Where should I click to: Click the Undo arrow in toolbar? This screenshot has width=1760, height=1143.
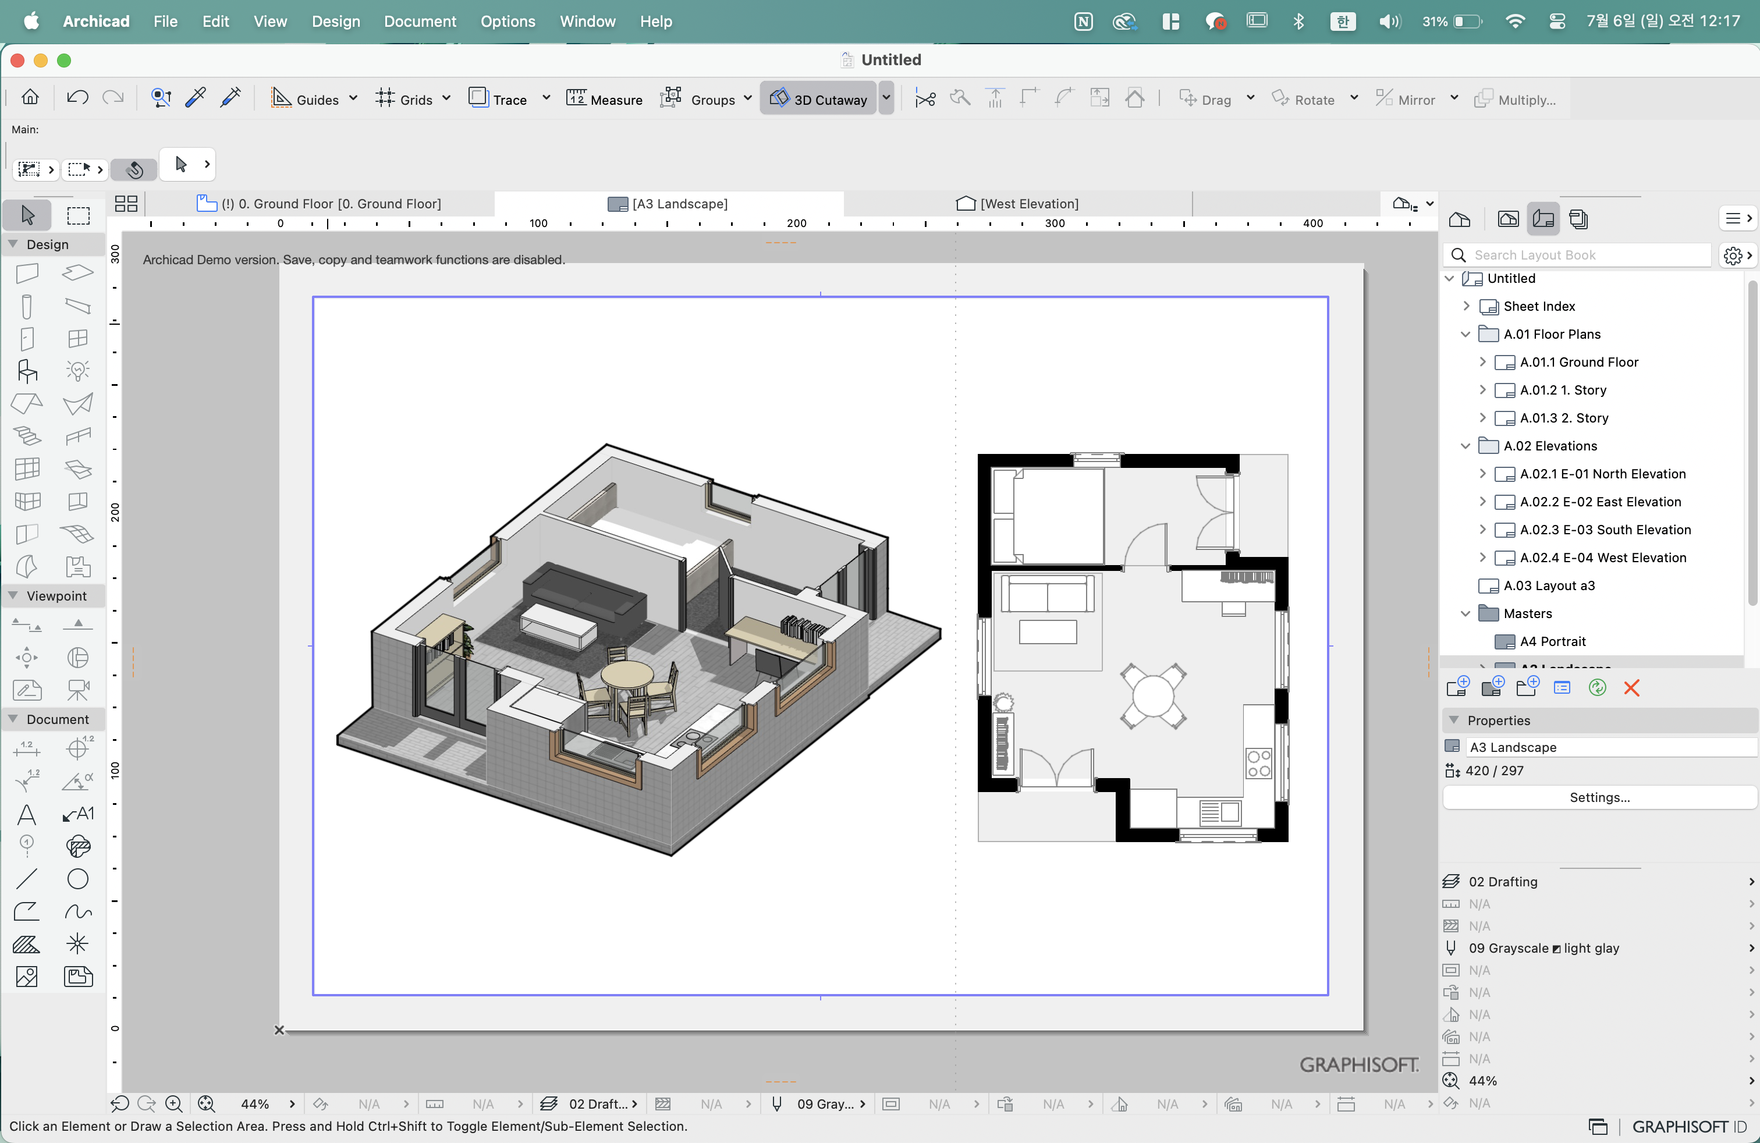click(77, 98)
